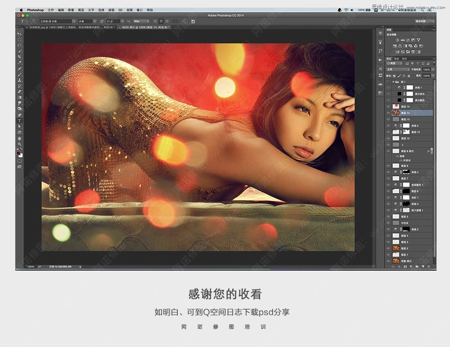This screenshot has width=450, height=347.
Task: Click Delete layer trash icon
Action: [x=429, y=267]
